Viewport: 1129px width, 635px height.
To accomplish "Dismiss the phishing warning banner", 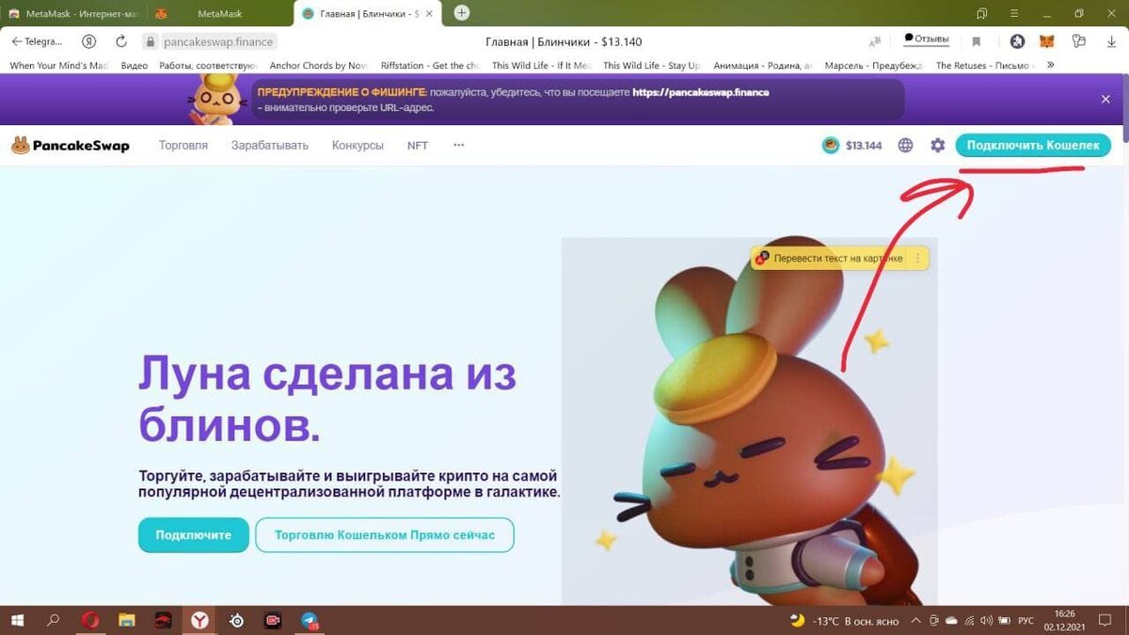I will tap(1105, 99).
